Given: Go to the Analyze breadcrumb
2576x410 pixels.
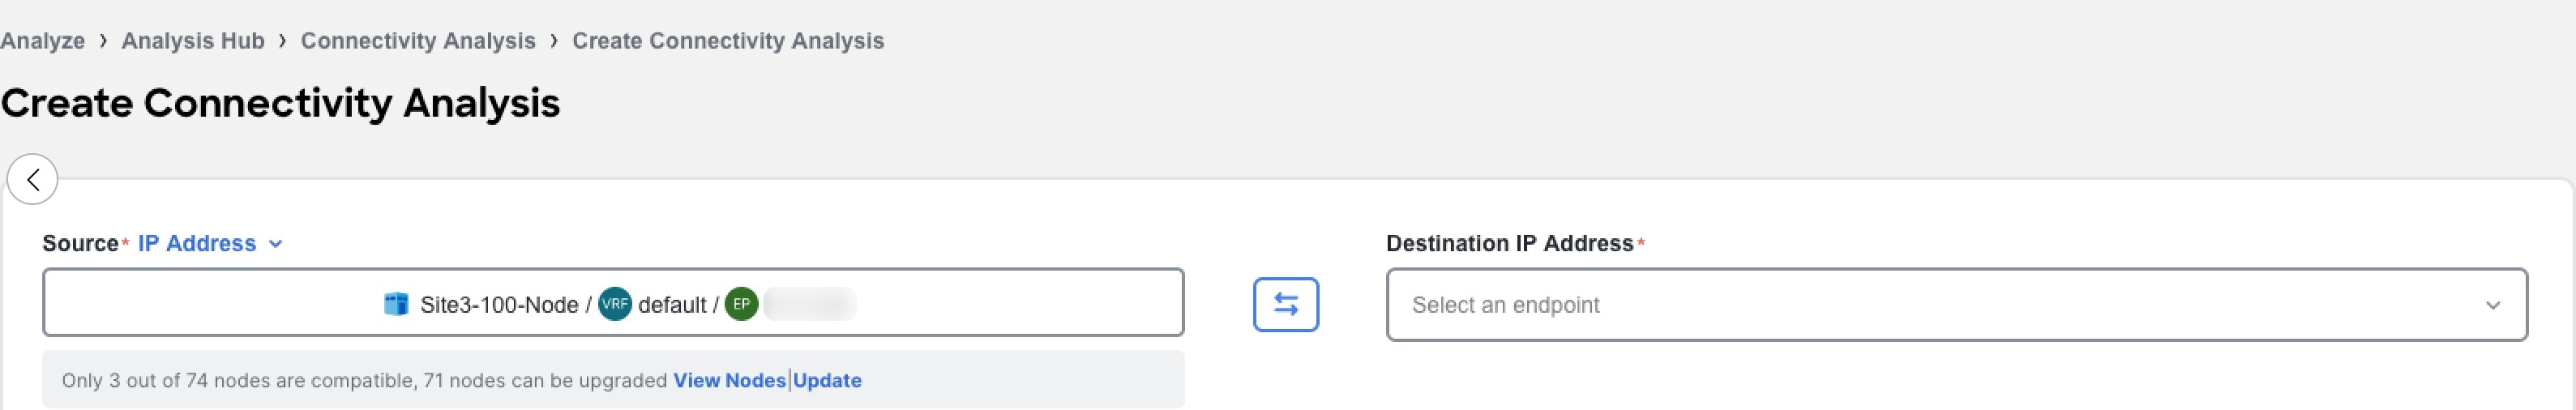Looking at the screenshot, I should [x=42, y=41].
